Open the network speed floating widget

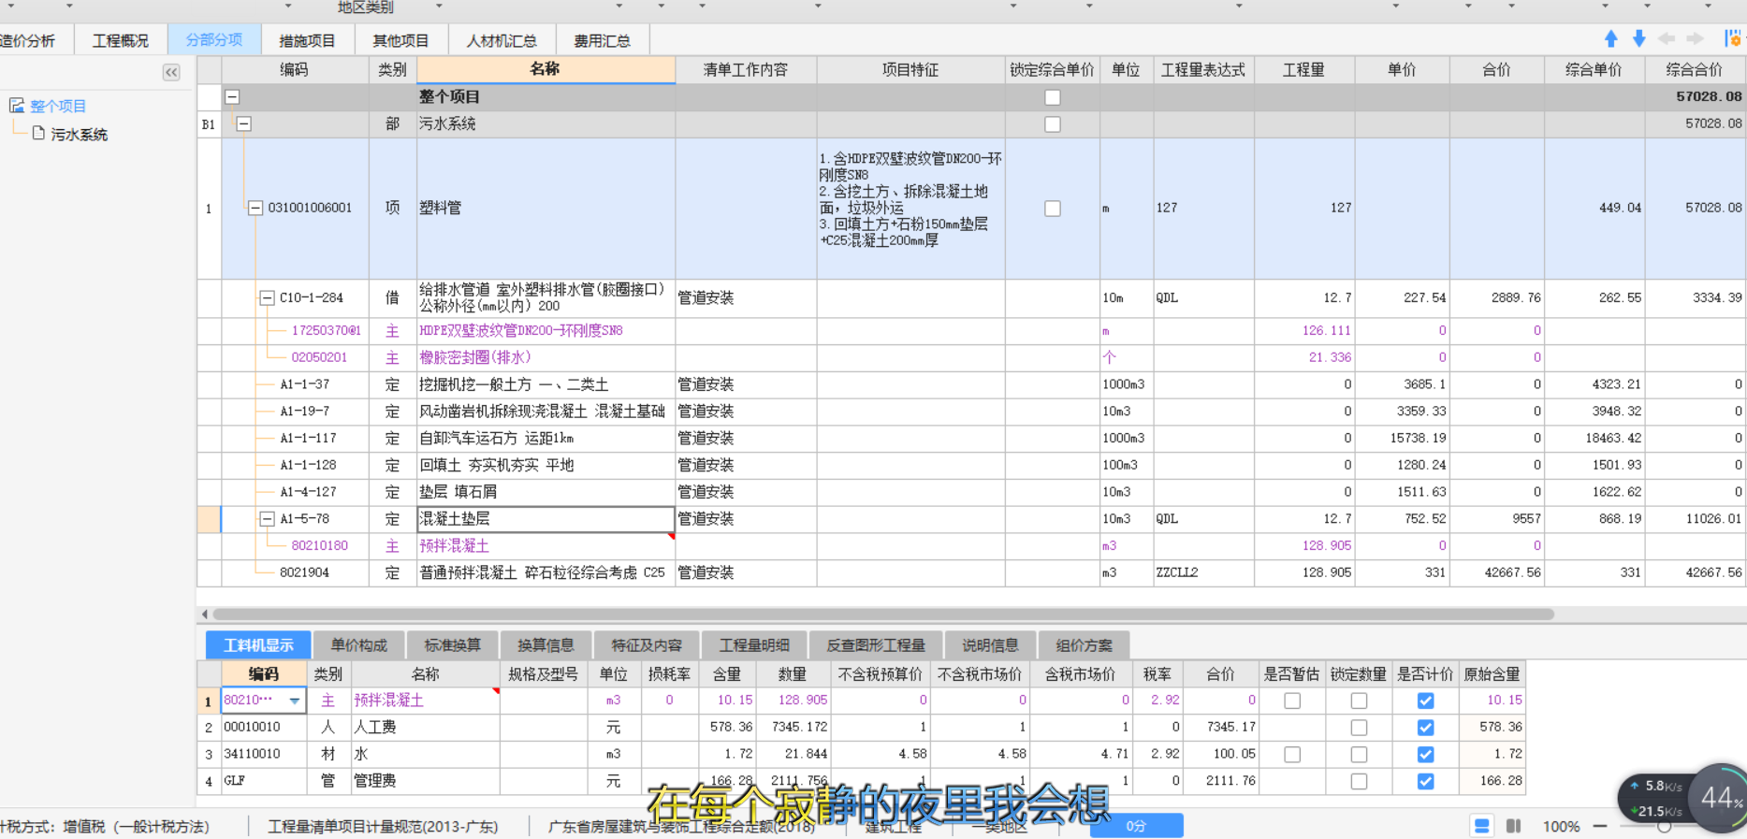1656,799
